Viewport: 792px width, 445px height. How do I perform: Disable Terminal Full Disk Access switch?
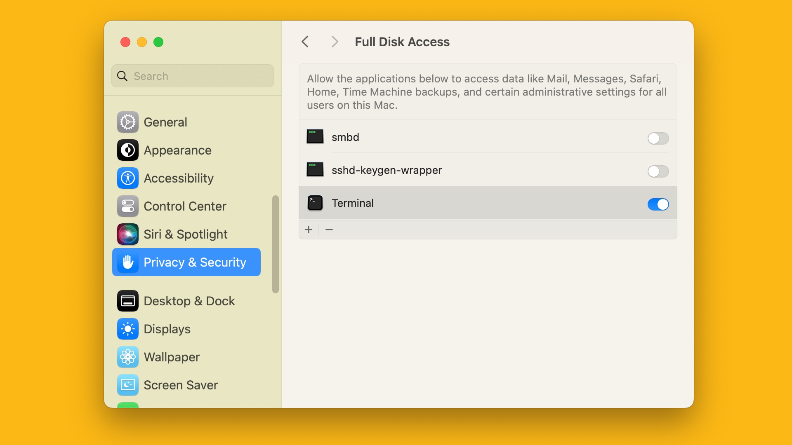click(658, 204)
